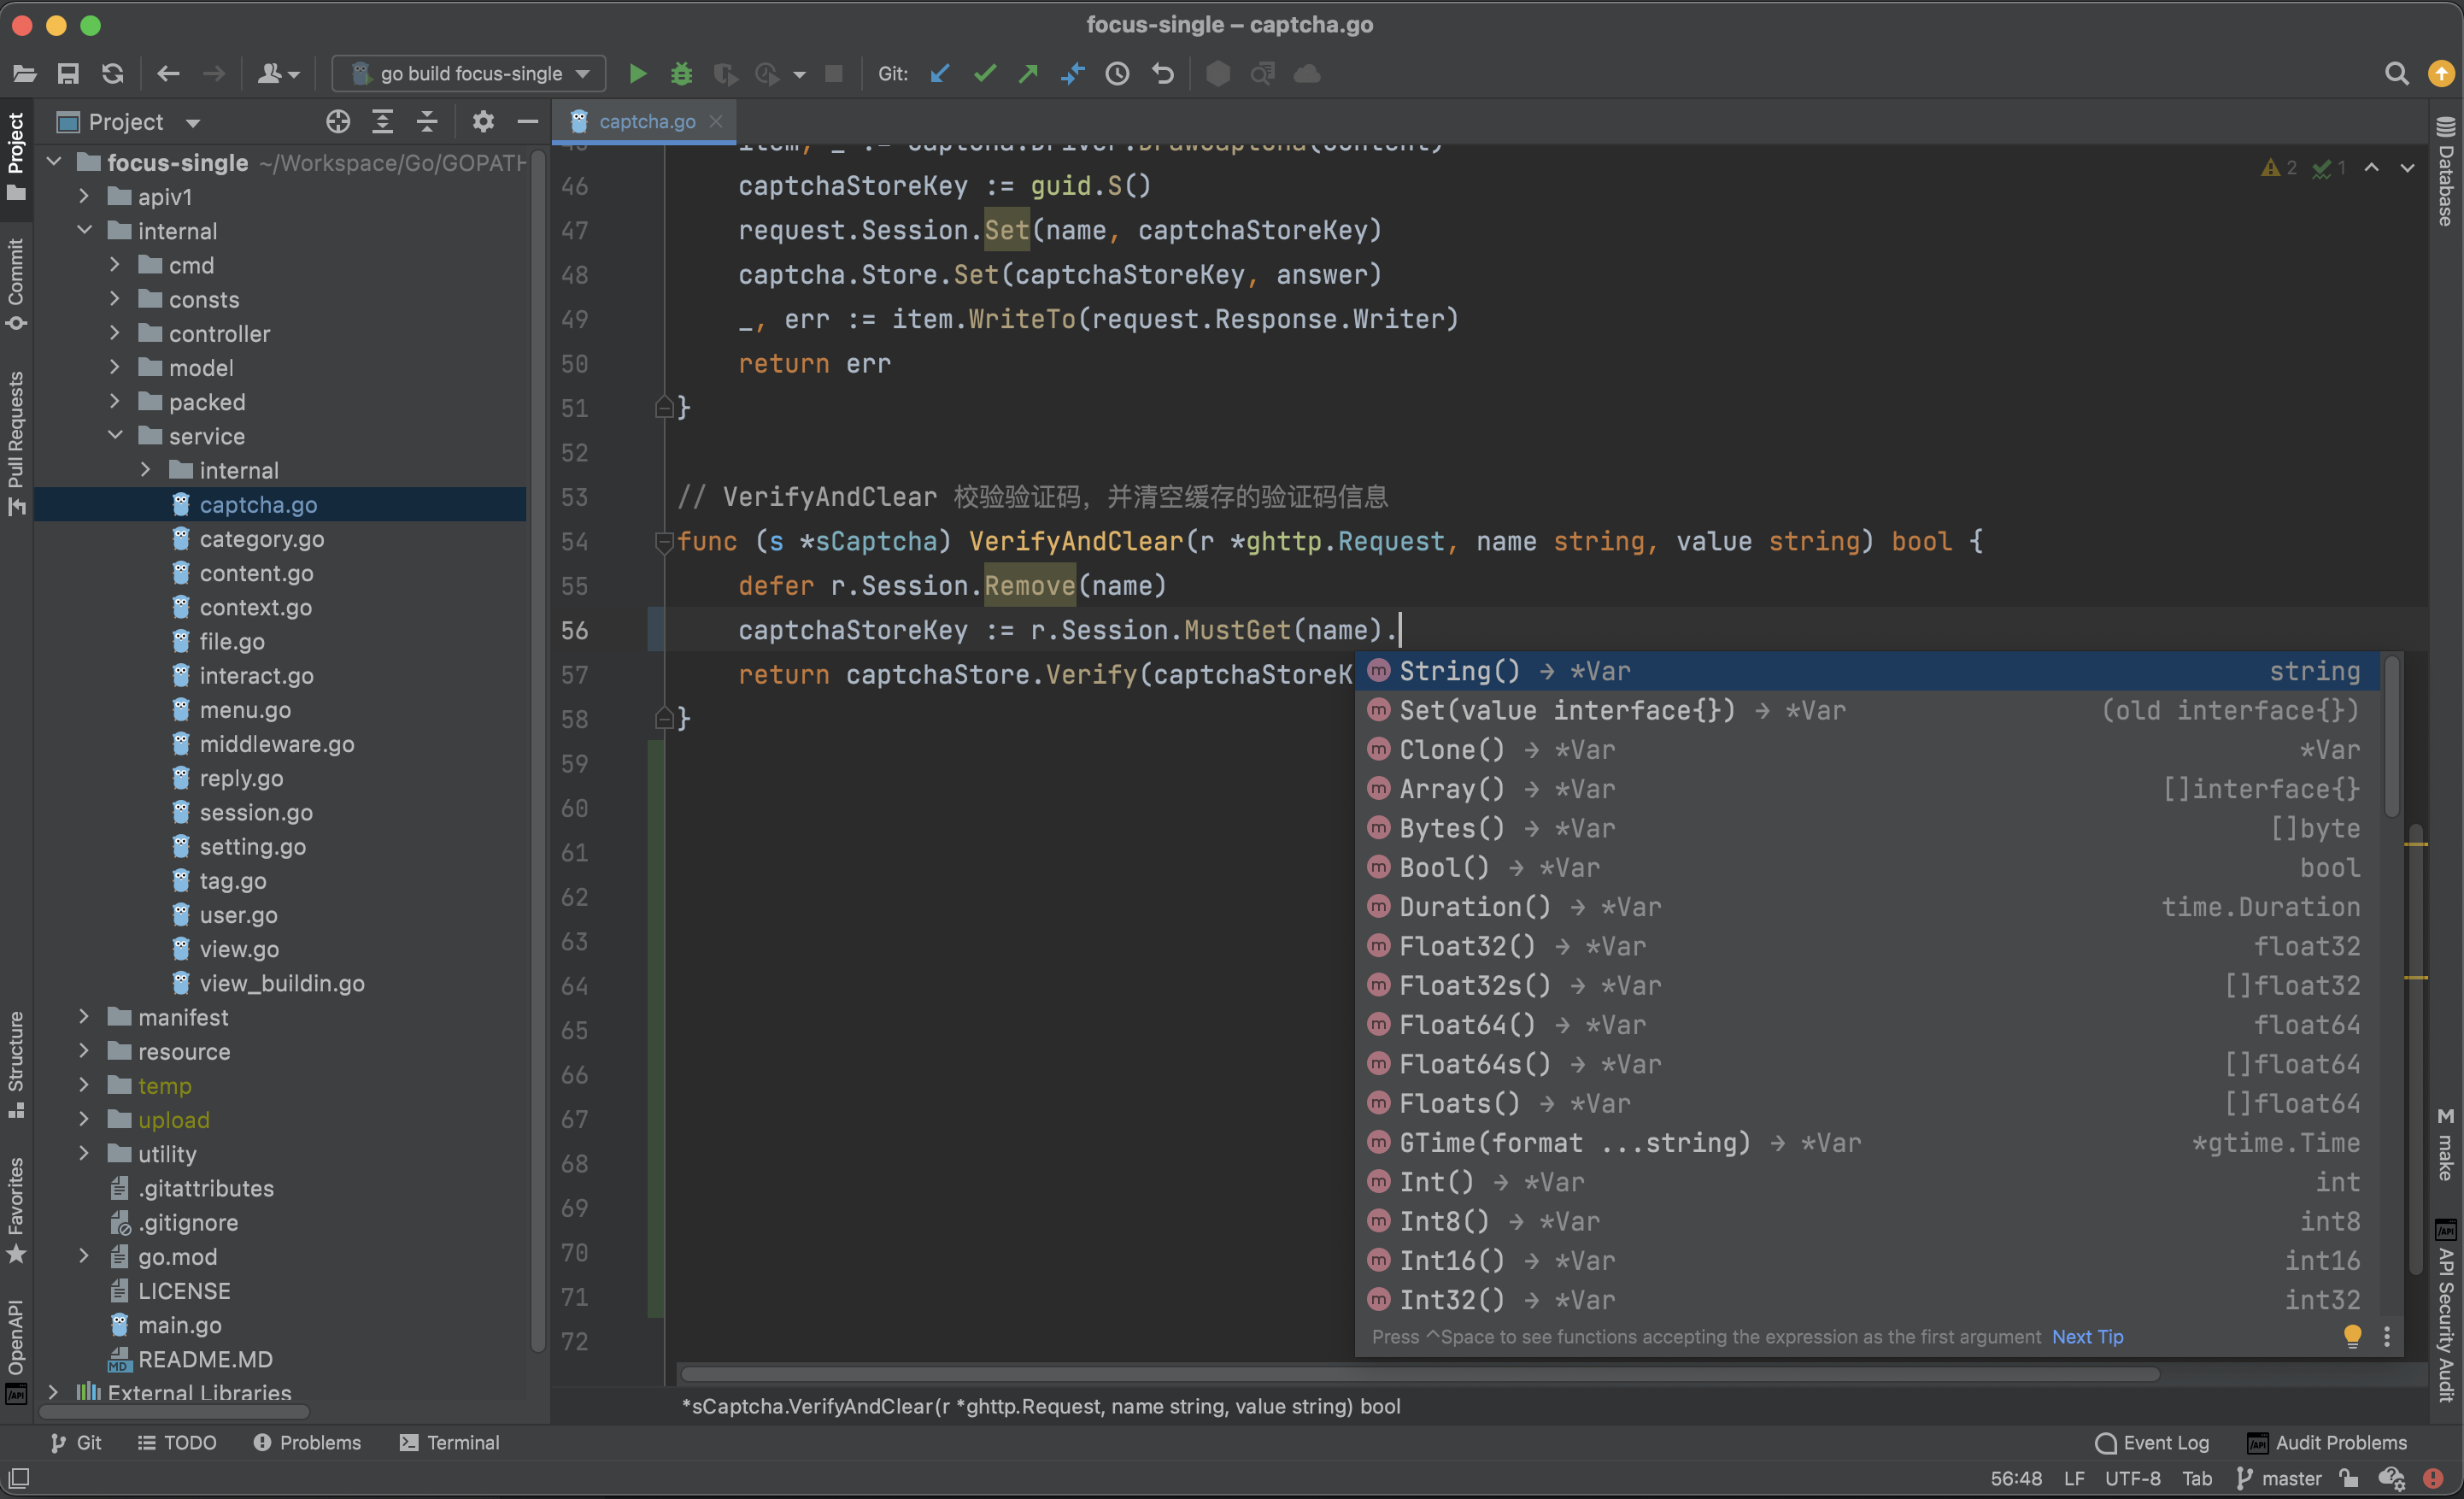
Task: Collapse the service folder in Project tree
Action: (x=115, y=436)
